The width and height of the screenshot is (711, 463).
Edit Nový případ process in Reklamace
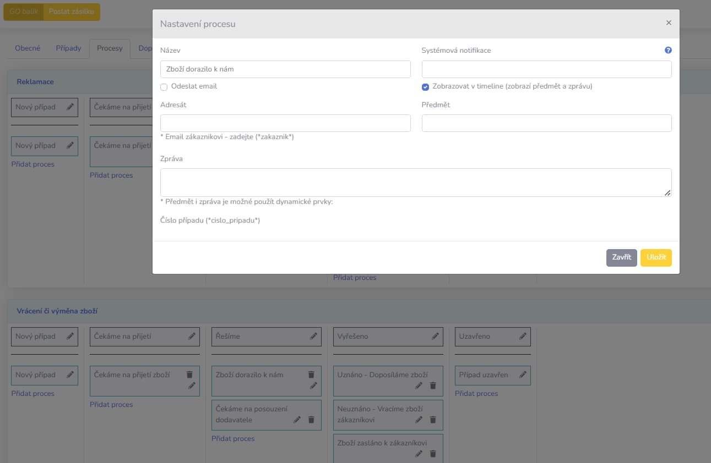70,146
